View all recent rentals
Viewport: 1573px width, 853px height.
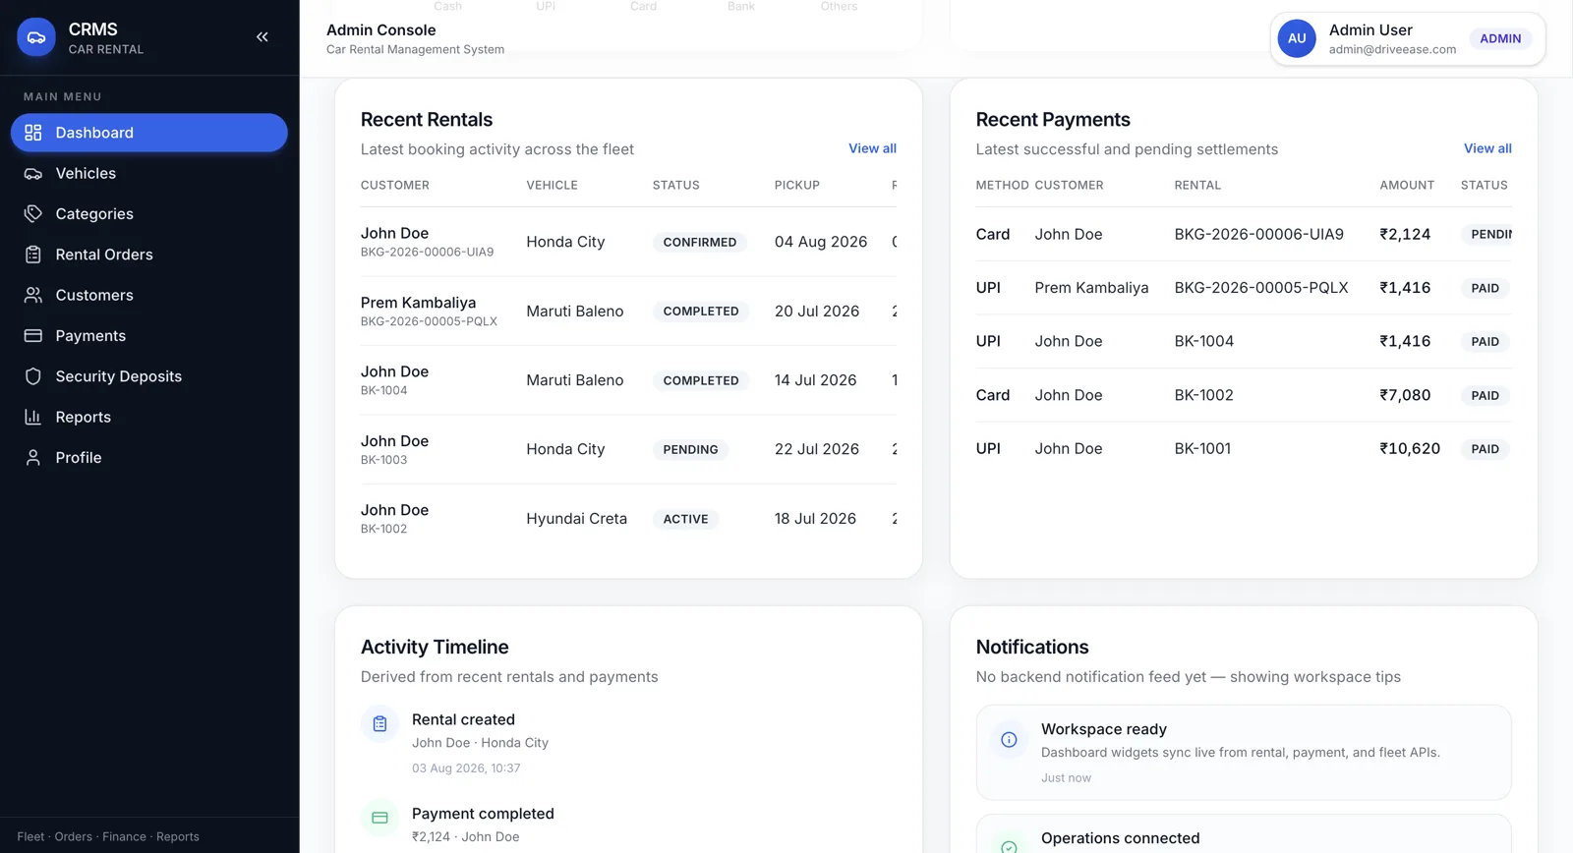pos(872,148)
